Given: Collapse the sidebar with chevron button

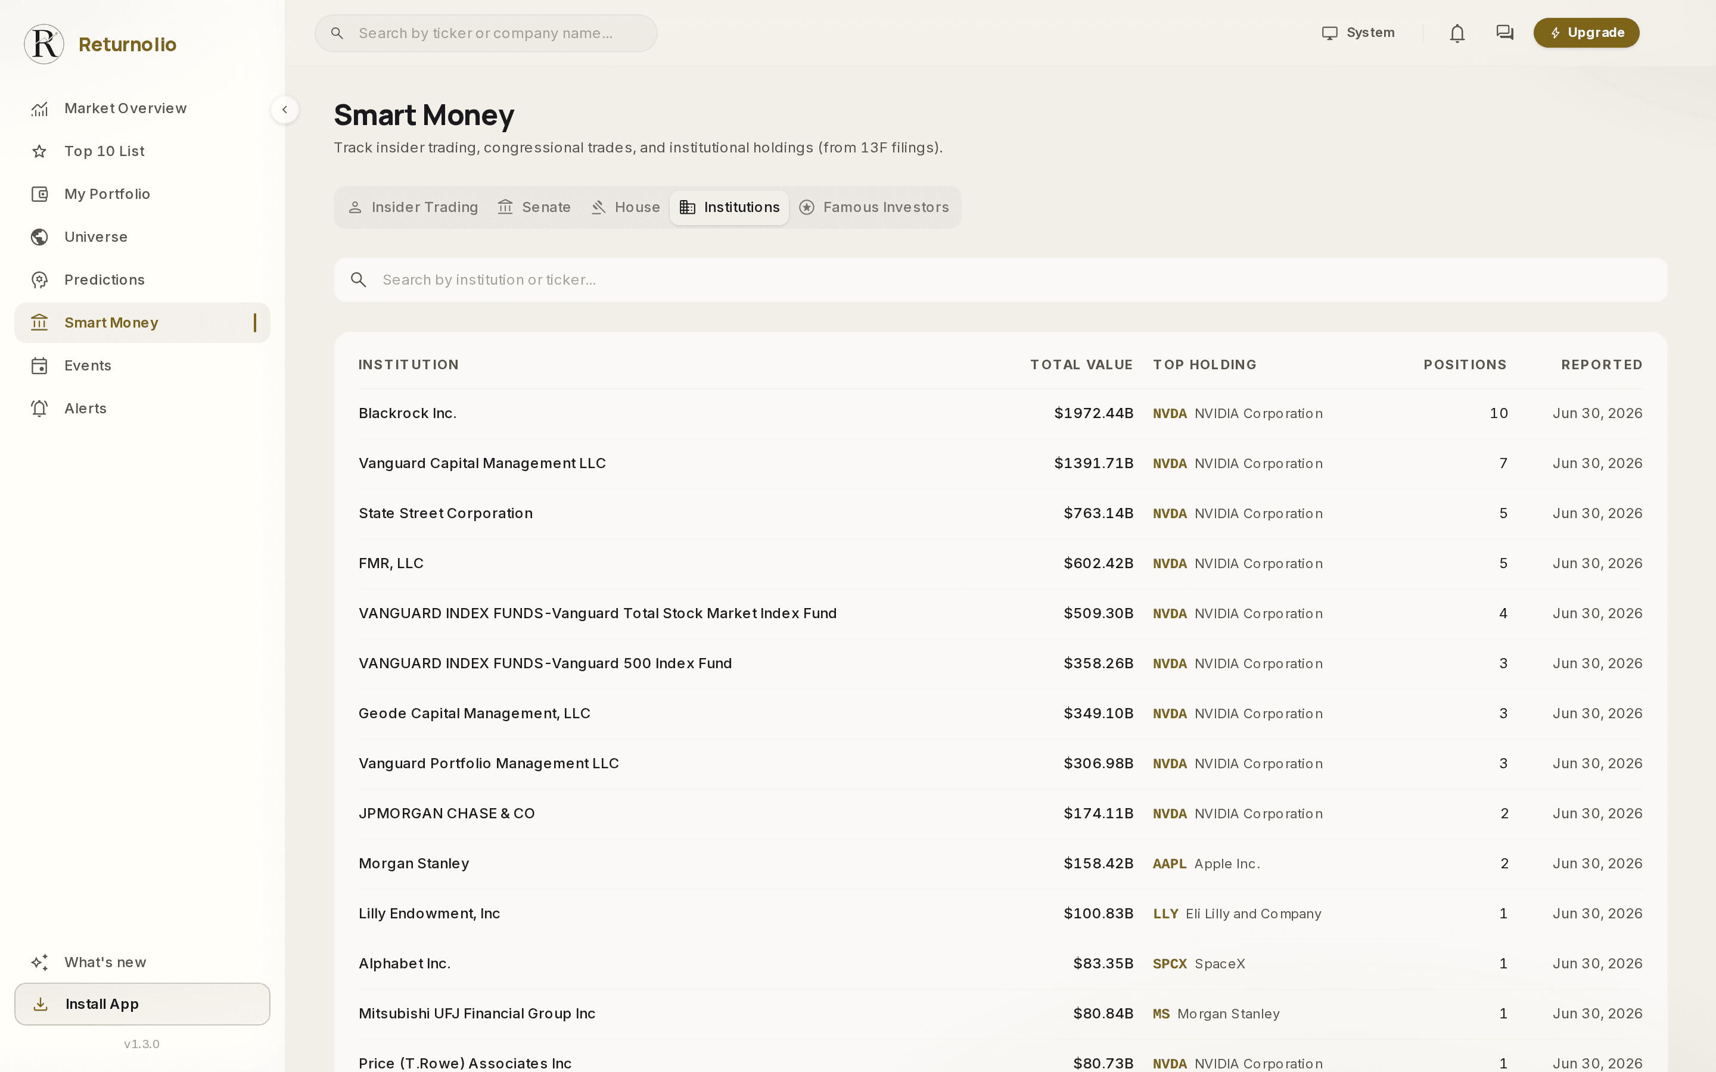Looking at the screenshot, I should [284, 110].
